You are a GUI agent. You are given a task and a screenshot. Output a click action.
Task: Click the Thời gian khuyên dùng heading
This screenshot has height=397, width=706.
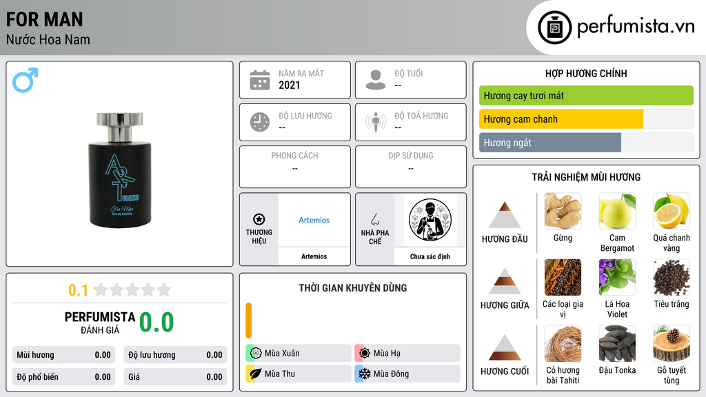[352, 287]
